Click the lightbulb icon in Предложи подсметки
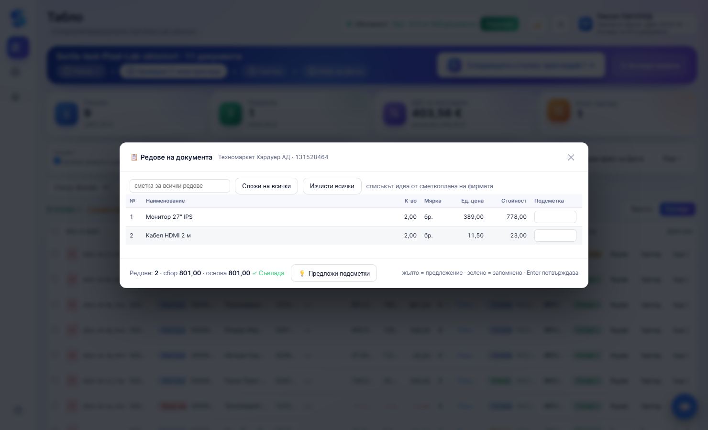This screenshot has width=708, height=430. click(302, 273)
